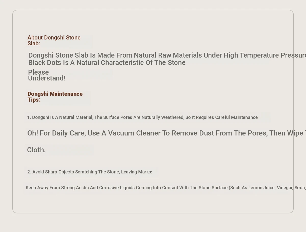
Task: Click the 'Please Understand!' text
Action: [x=47, y=75]
